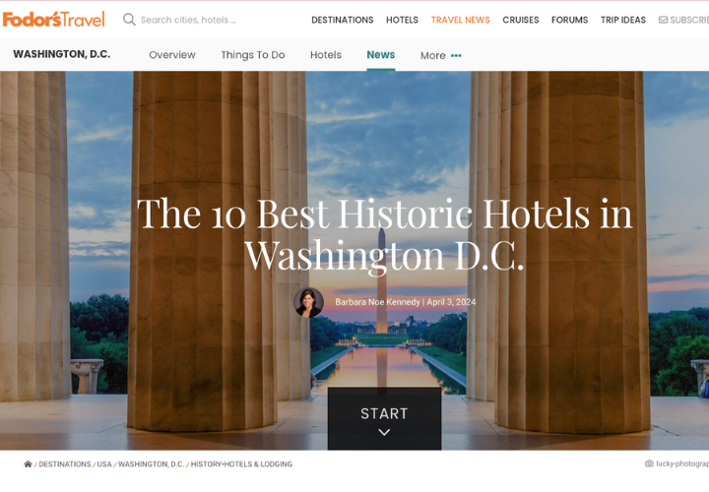Open the Forums page
The width and height of the screenshot is (709, 492).
pos(569,20)
